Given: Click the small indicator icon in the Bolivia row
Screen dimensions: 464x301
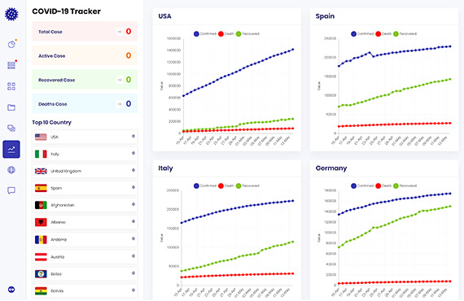Looking at the screenshot, I should pos(134,290).
